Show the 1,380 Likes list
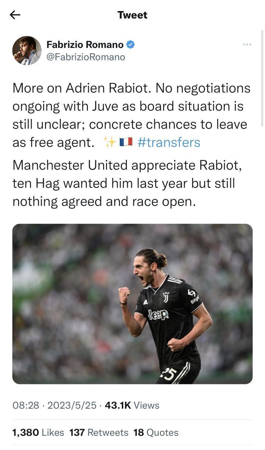The width and height of the screenshot is (265, 450). pos(38,432)
